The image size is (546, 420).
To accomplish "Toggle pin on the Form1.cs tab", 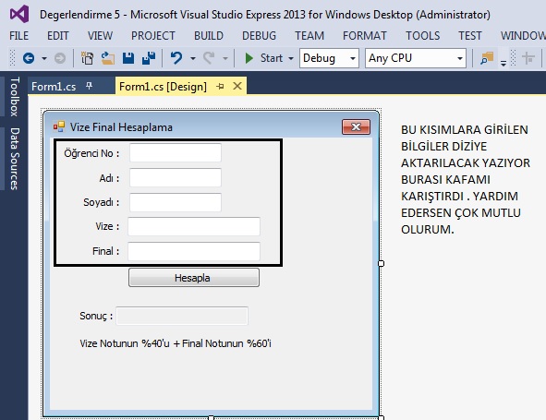I will click(89, 86).
